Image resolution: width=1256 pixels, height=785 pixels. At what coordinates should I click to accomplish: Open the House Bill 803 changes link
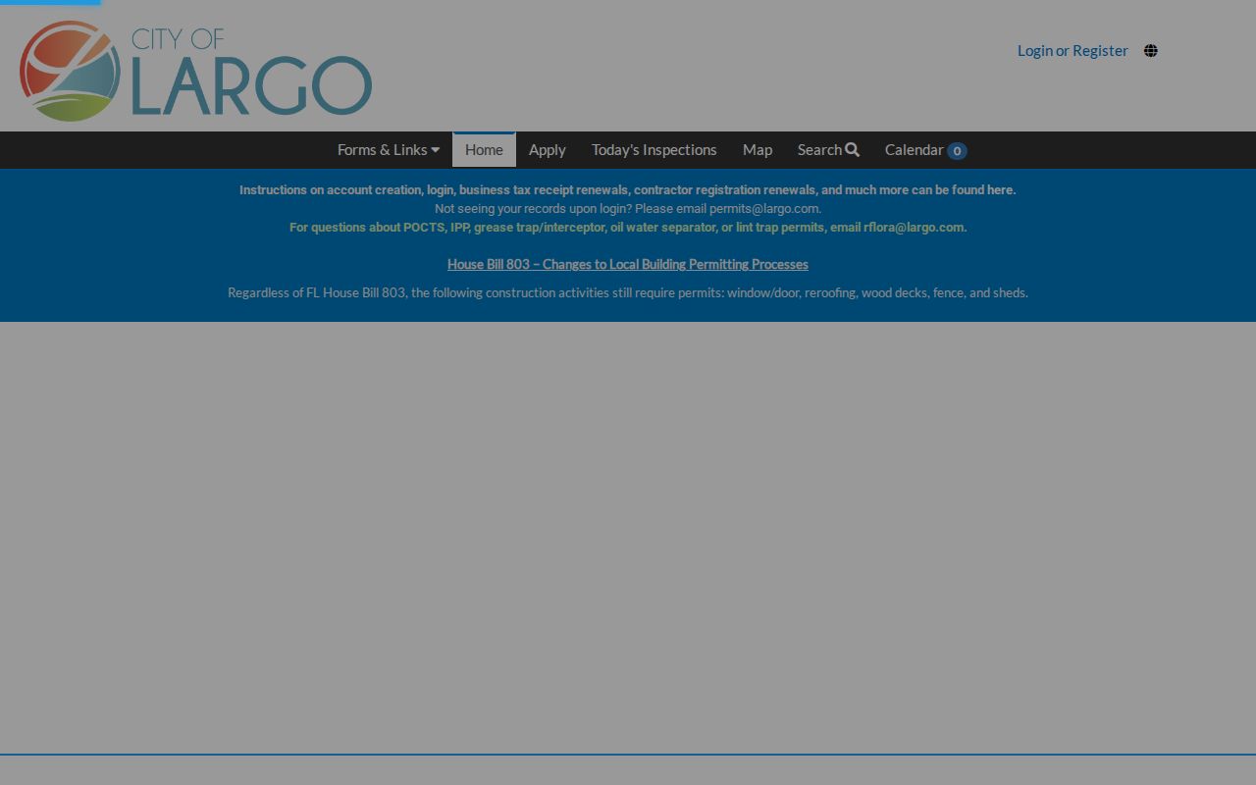(628, 264)
